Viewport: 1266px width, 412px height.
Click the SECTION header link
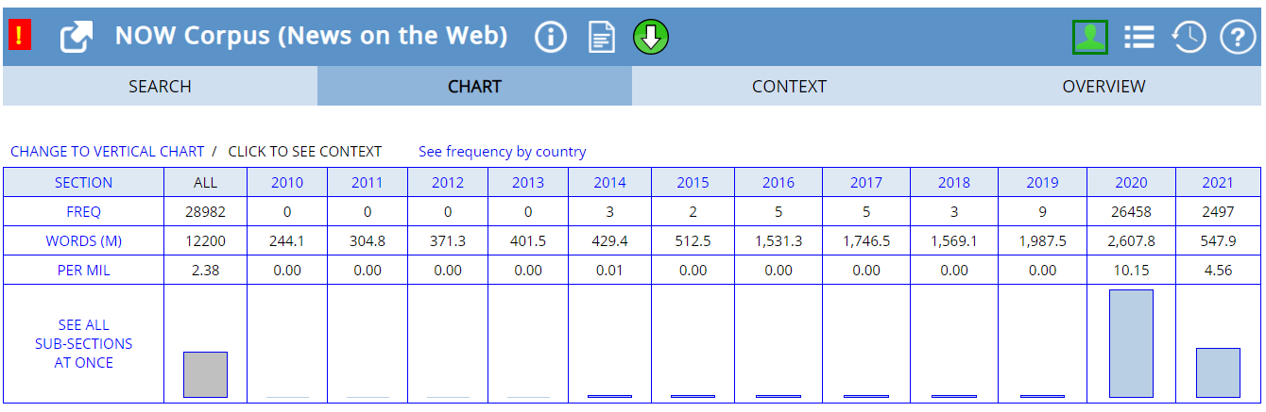click(83, 183)
